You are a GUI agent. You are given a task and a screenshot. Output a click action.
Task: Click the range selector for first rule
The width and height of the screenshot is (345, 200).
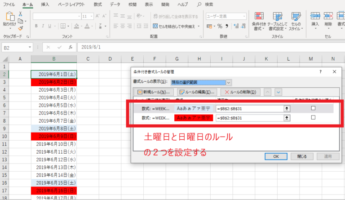(287, 108)
